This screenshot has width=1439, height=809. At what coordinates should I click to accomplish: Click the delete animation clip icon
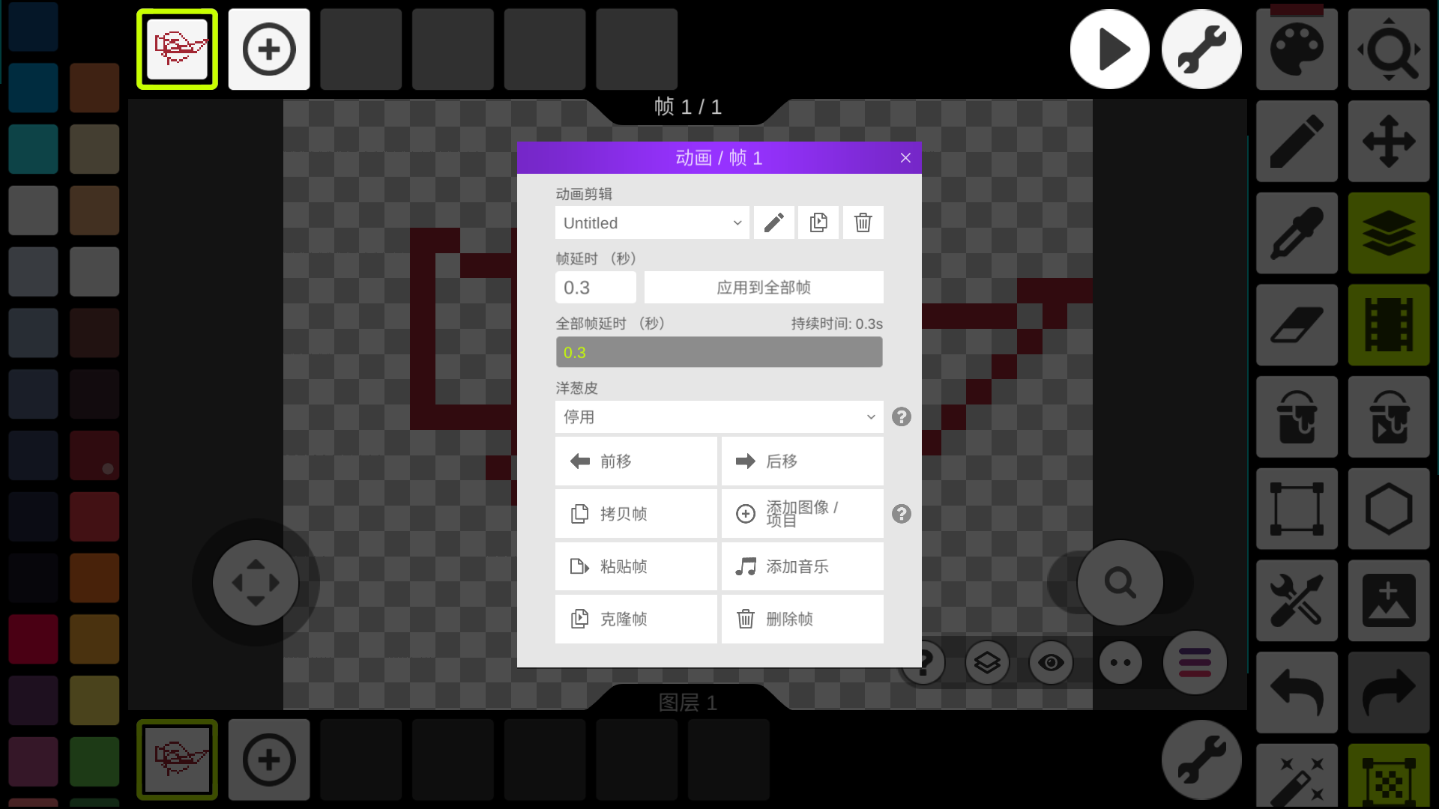click(x=862, y=222)
